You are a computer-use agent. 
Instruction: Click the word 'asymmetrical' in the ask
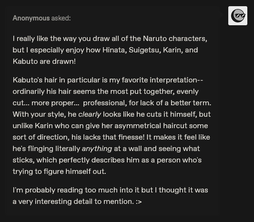[138, 126]
